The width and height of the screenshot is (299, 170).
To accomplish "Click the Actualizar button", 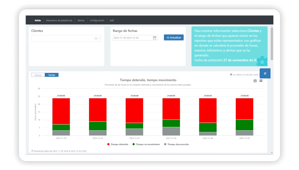I will (174, 38).
